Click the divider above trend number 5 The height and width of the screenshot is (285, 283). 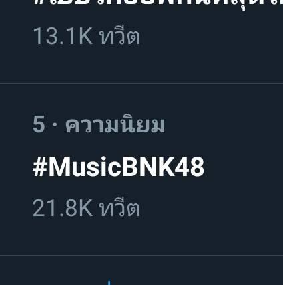click(141, 84)
